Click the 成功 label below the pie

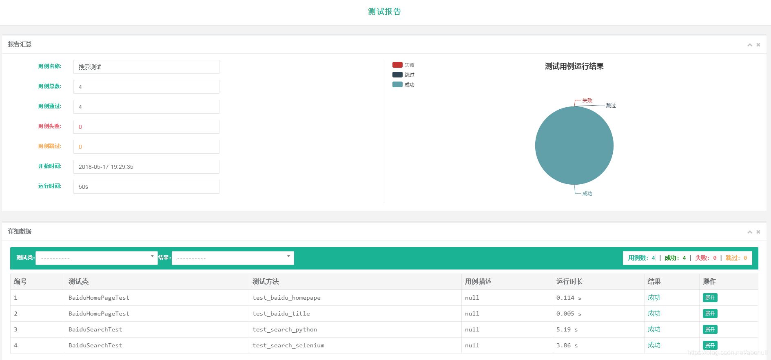(x=587, y=194)
